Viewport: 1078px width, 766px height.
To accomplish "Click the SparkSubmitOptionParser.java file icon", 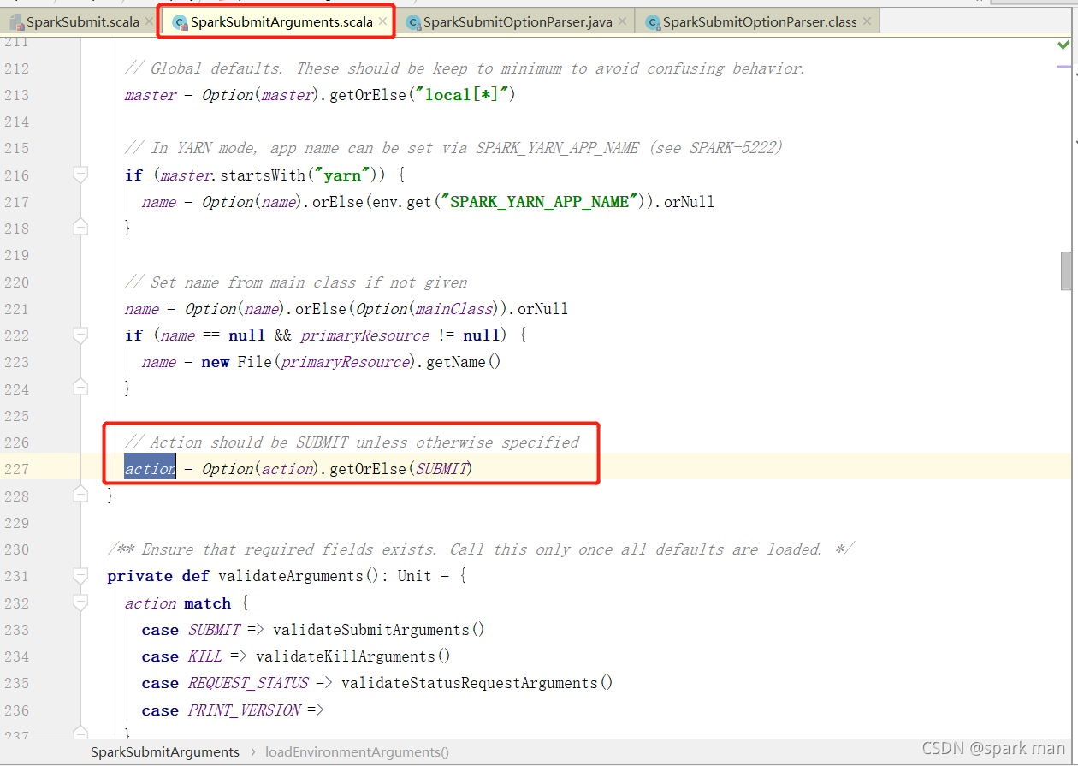I will (x=413, y=22).
